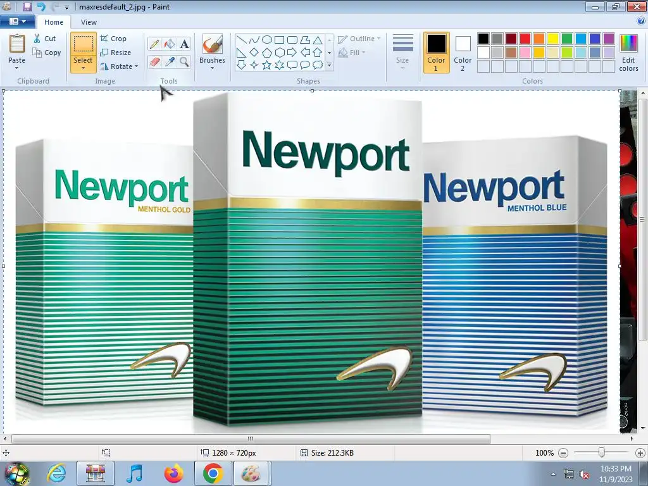The height and width of the screenshot is (486, 648).
Task: Save using the quick access floppy icon
Action: pyautogui.click(x=27, y=6)
